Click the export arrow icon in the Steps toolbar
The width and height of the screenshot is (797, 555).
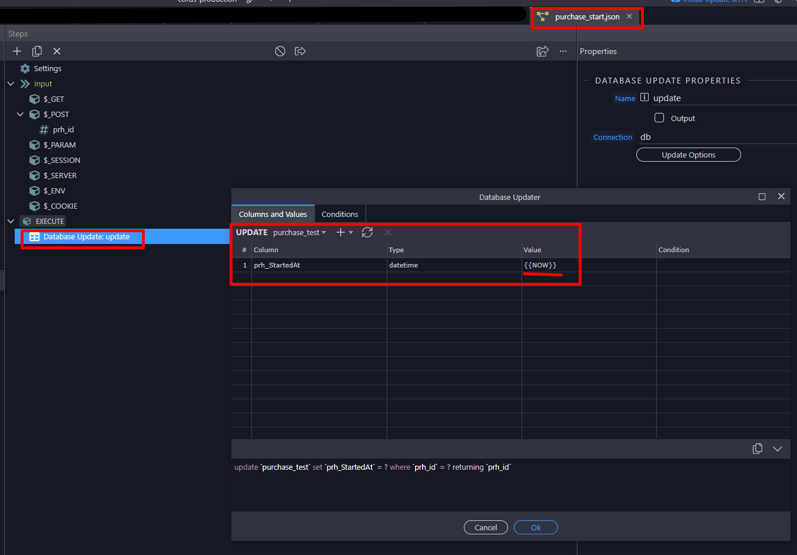[300, 51]
